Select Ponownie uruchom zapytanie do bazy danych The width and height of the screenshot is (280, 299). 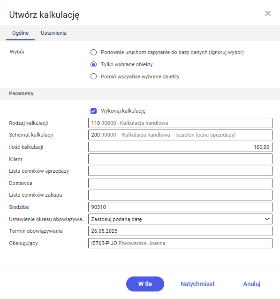(x=93, y=52)
